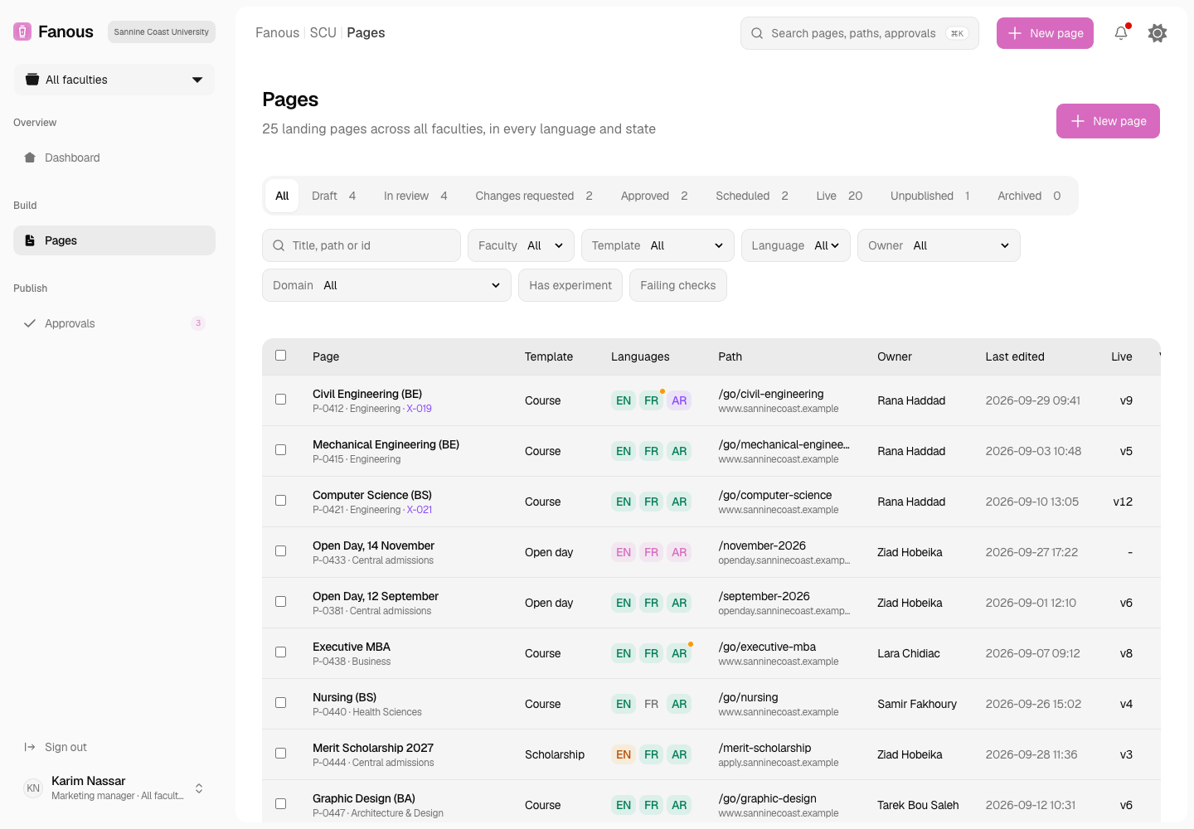Open the X-019 experiment link
The width and height of the screenshot is (1194, 829).
click(419, 409)
